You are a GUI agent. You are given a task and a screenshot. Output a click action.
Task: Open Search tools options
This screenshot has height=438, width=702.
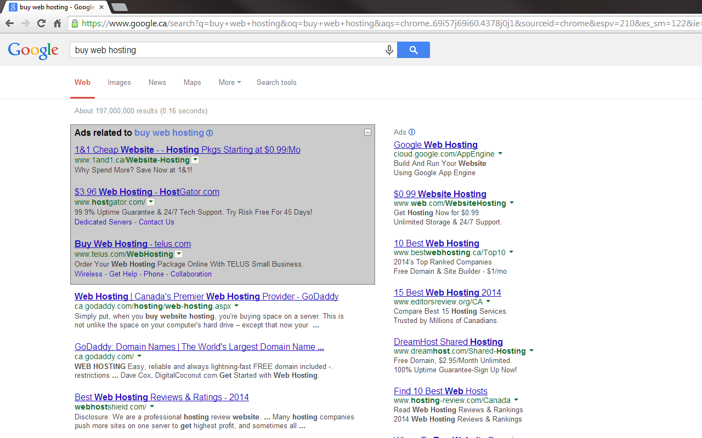pos(276,82)
